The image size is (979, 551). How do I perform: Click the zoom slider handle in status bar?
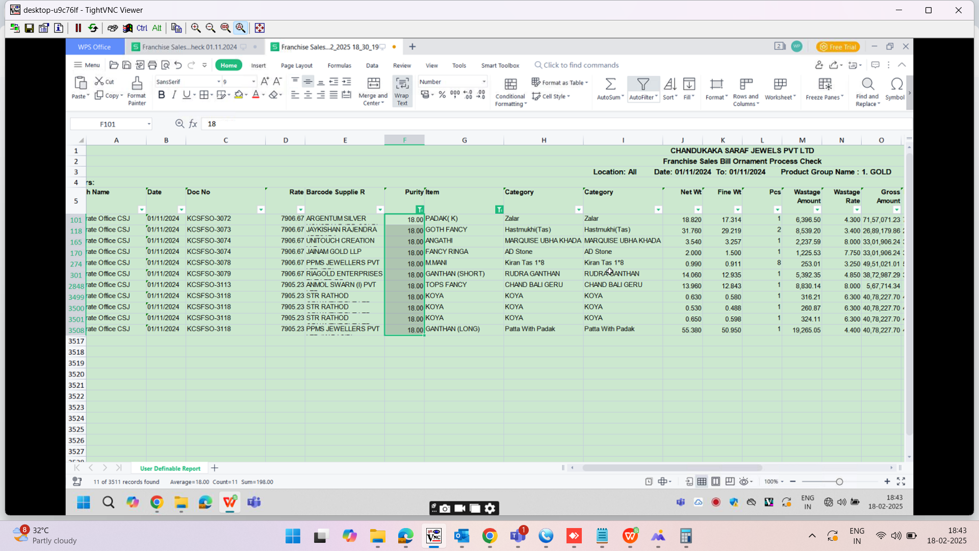839,482
